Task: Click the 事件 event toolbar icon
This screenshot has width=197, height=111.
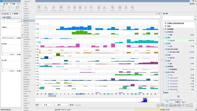Action: click(x=85, y=8)
